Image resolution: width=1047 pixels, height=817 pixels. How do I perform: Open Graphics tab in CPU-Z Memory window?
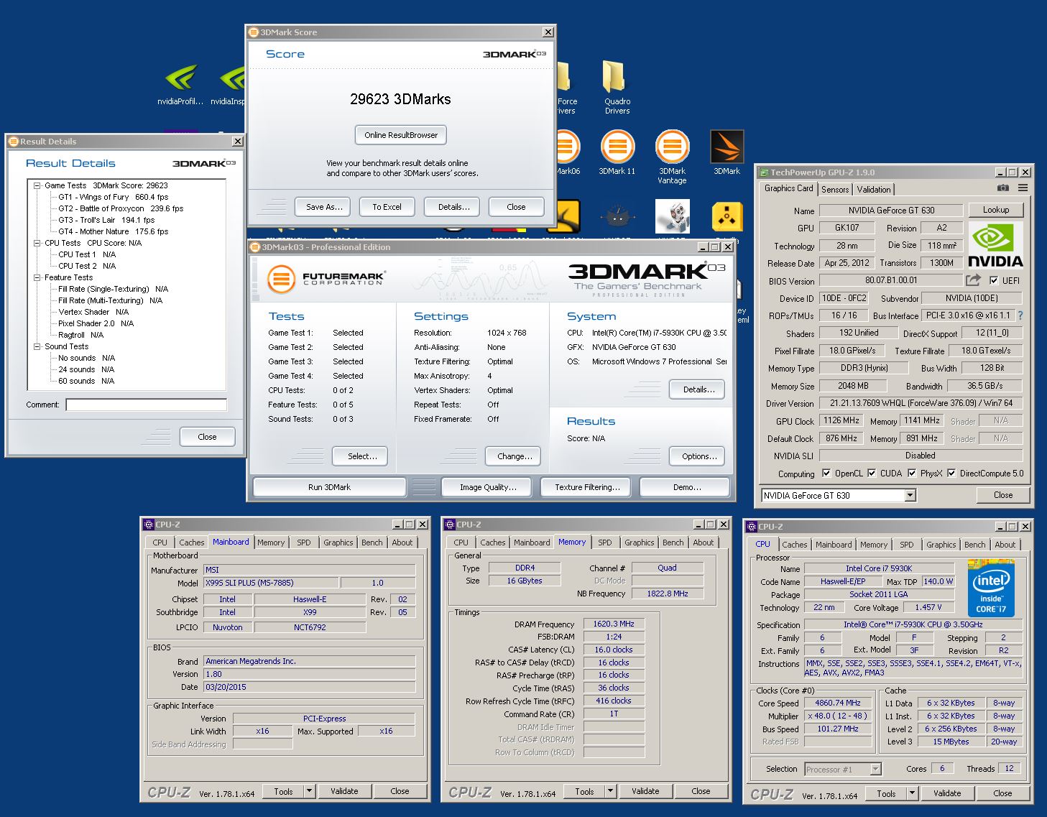(639, 543)
